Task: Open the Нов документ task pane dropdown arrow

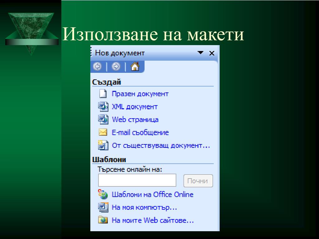Action: click(200, 53)
